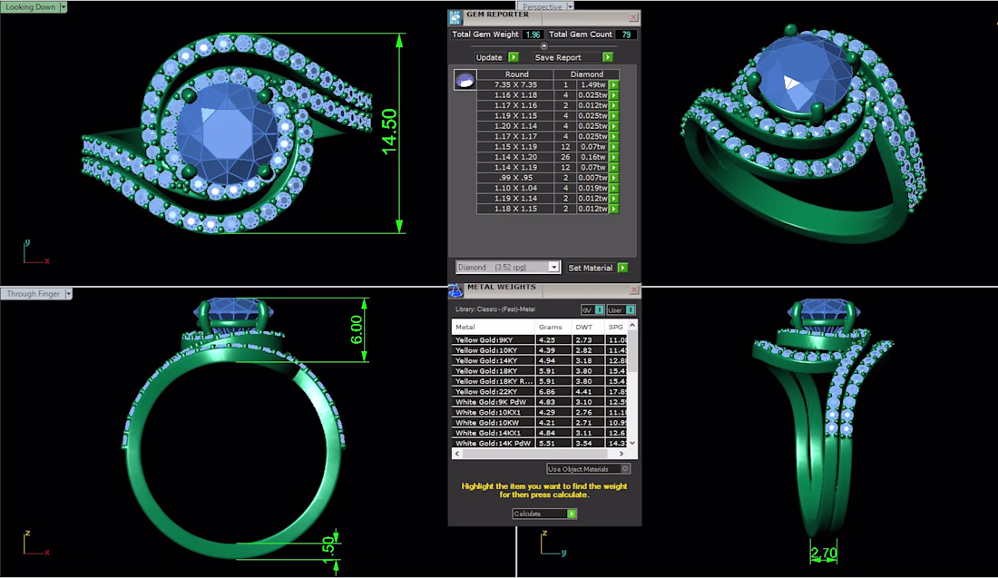The height and width of the screenshot is (578, 998).
Task: Click the Gem Reporter panel title icon
Action: click(455, 17)
